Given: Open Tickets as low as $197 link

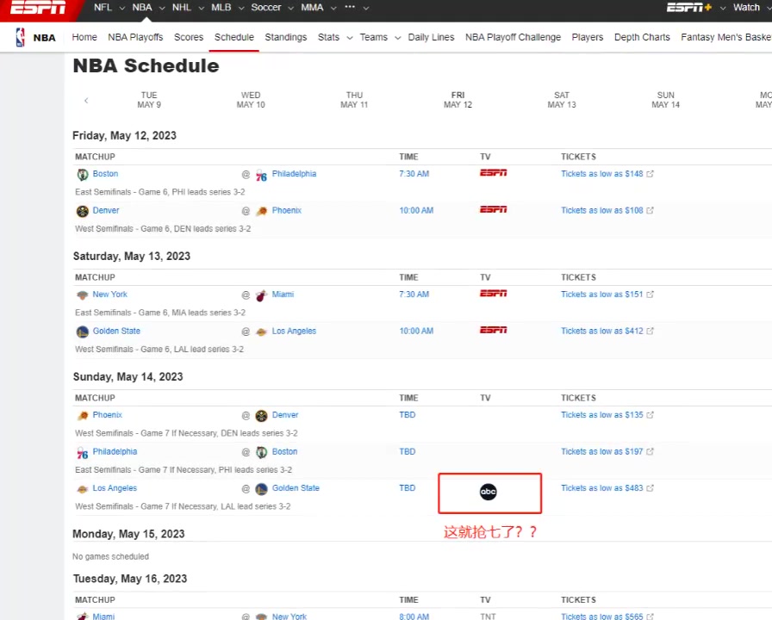Looking at the screenshot, I should (601, 452).
